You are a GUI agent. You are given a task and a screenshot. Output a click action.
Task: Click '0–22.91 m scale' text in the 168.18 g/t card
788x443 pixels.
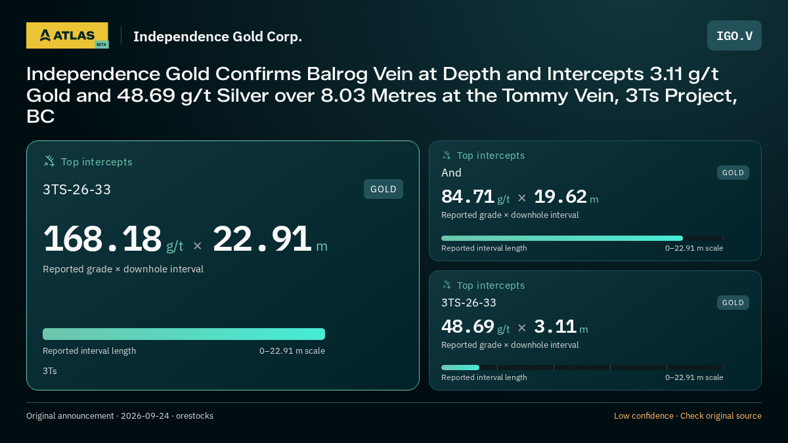[292, 351]
